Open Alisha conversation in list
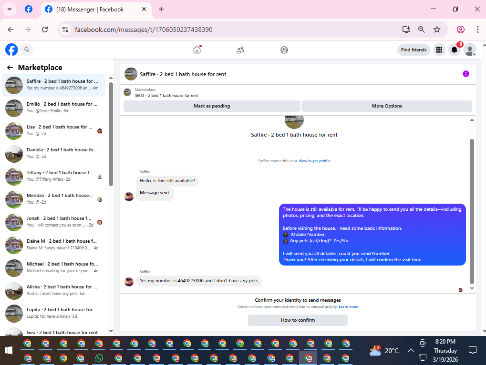486x365 pixels. (x=53, y=291)
